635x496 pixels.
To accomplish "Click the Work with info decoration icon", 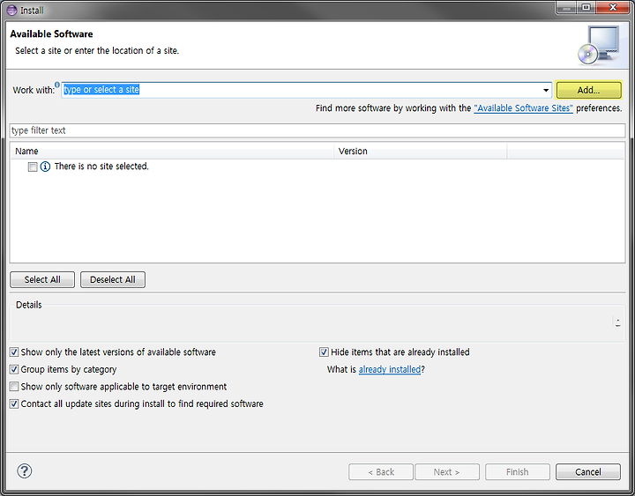I will [x=57, y=85].
